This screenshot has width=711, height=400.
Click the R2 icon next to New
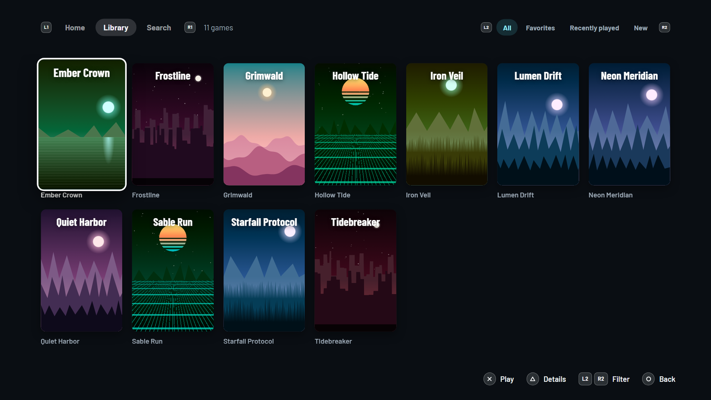point(664,28)
